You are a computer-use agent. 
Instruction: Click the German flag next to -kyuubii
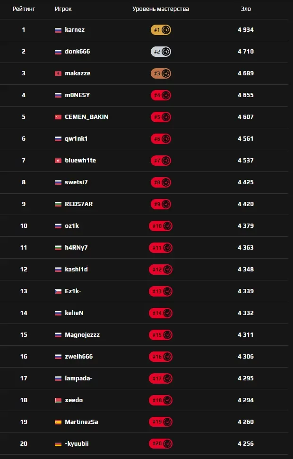click(x=58, y=444)
